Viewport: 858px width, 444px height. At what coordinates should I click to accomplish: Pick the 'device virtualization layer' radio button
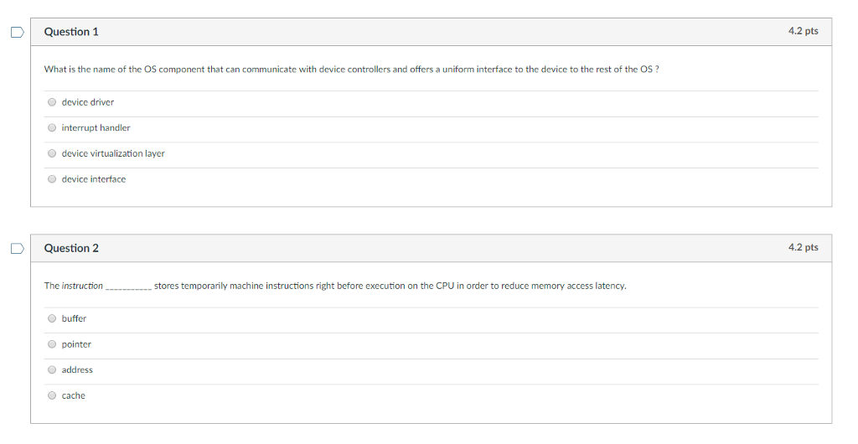click(52, 153)
